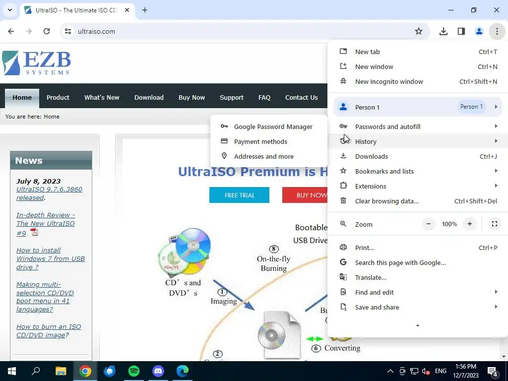Open the Support nav link
508x381 pixels.
coord(232,98)
